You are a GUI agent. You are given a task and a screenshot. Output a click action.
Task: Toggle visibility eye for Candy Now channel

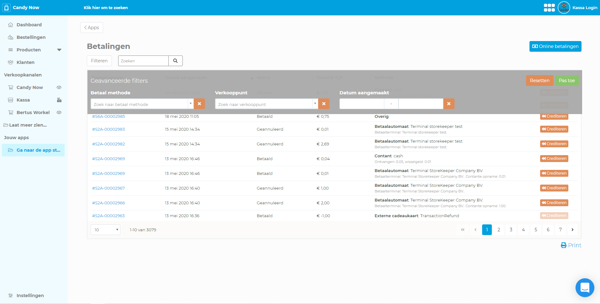coord(59,87)
